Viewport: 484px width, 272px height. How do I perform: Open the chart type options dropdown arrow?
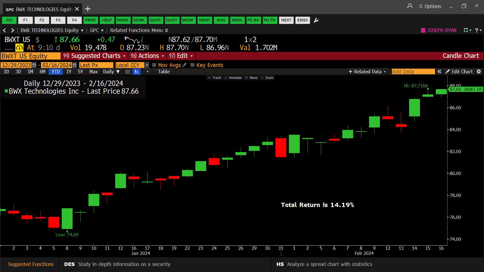[x=147, y=72]
